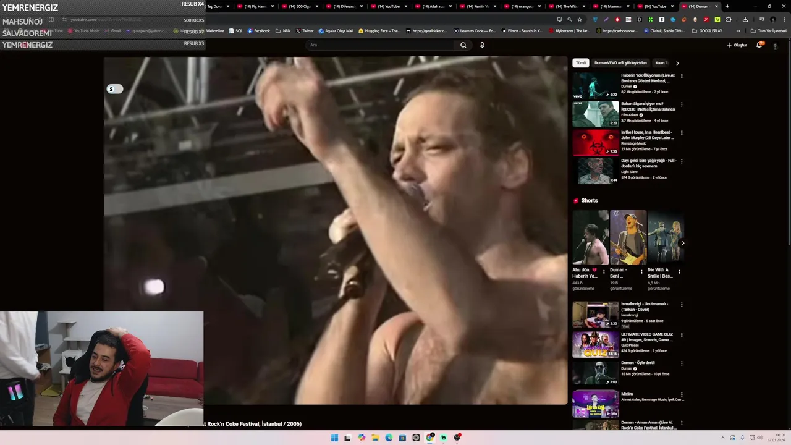Screen dimensions: 791x445
Task: Open options for Dayı geldi bize yağlı video
Action: [682, 161]
